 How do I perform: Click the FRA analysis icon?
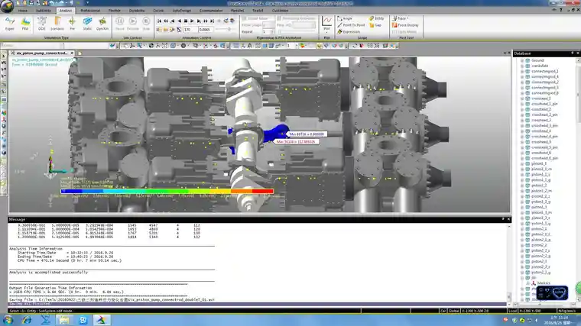pyautogui.click(x=25, y=24)
